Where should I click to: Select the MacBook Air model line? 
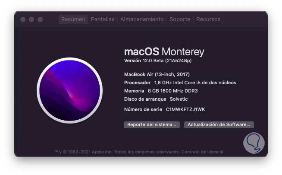coord(157,74)
